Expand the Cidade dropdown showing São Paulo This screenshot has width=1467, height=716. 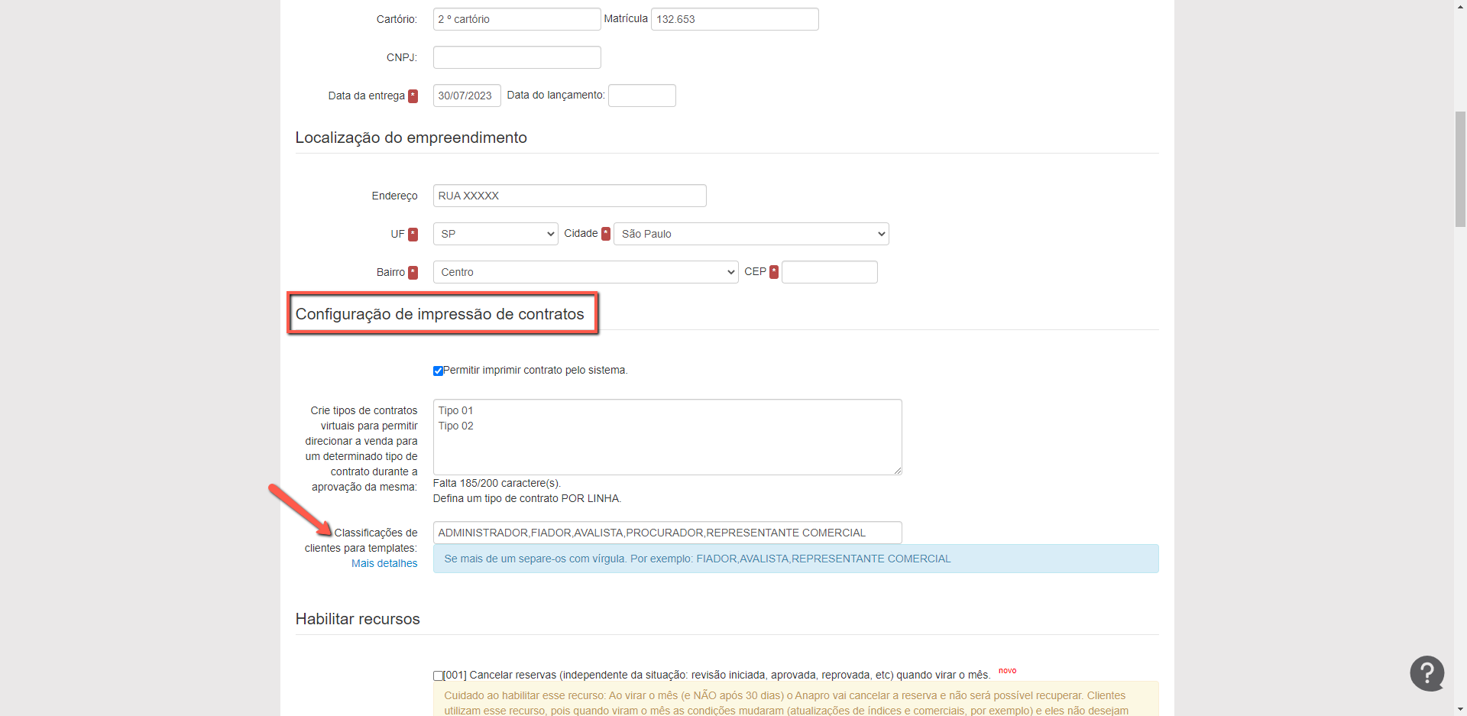(750, 234)
